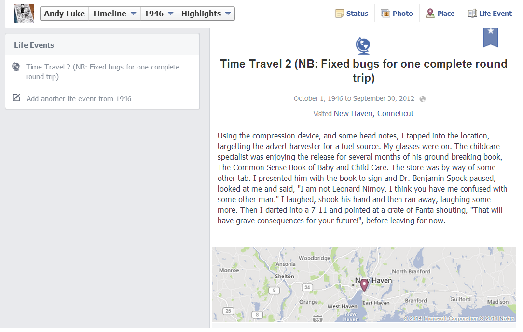The image size is (523, 332).
Task: Click the Place map pin icon
Action: [430, 14]
